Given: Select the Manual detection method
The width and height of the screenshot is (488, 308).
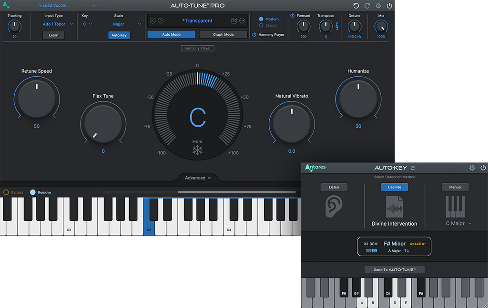Looking at the screenshot, I should (x=455, y=187).
